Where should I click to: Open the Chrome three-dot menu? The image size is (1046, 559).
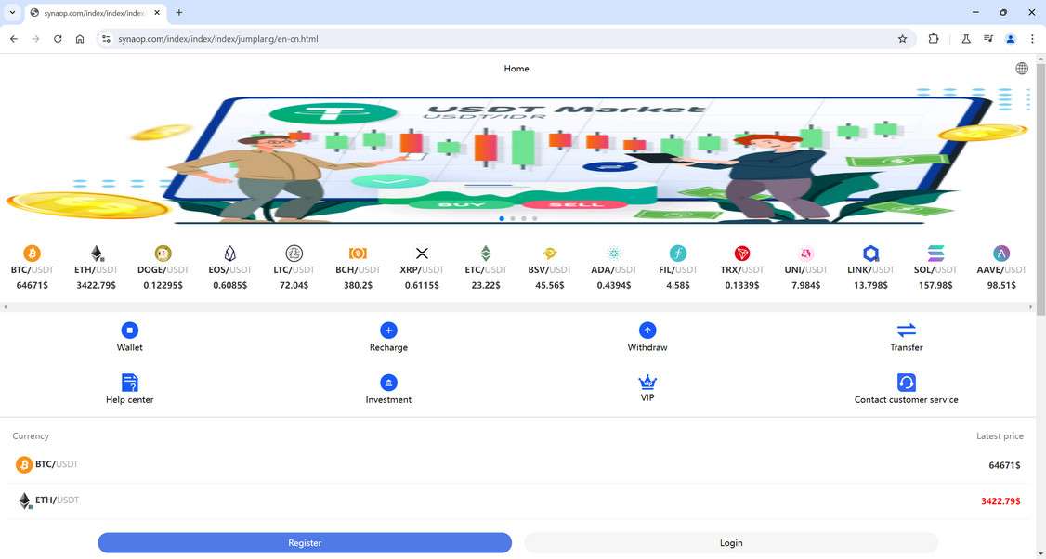pyautogui.click(x=1032, y=39)
